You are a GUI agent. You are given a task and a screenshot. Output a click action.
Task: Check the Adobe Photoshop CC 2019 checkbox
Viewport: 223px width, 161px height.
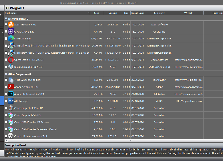point(6,94)
